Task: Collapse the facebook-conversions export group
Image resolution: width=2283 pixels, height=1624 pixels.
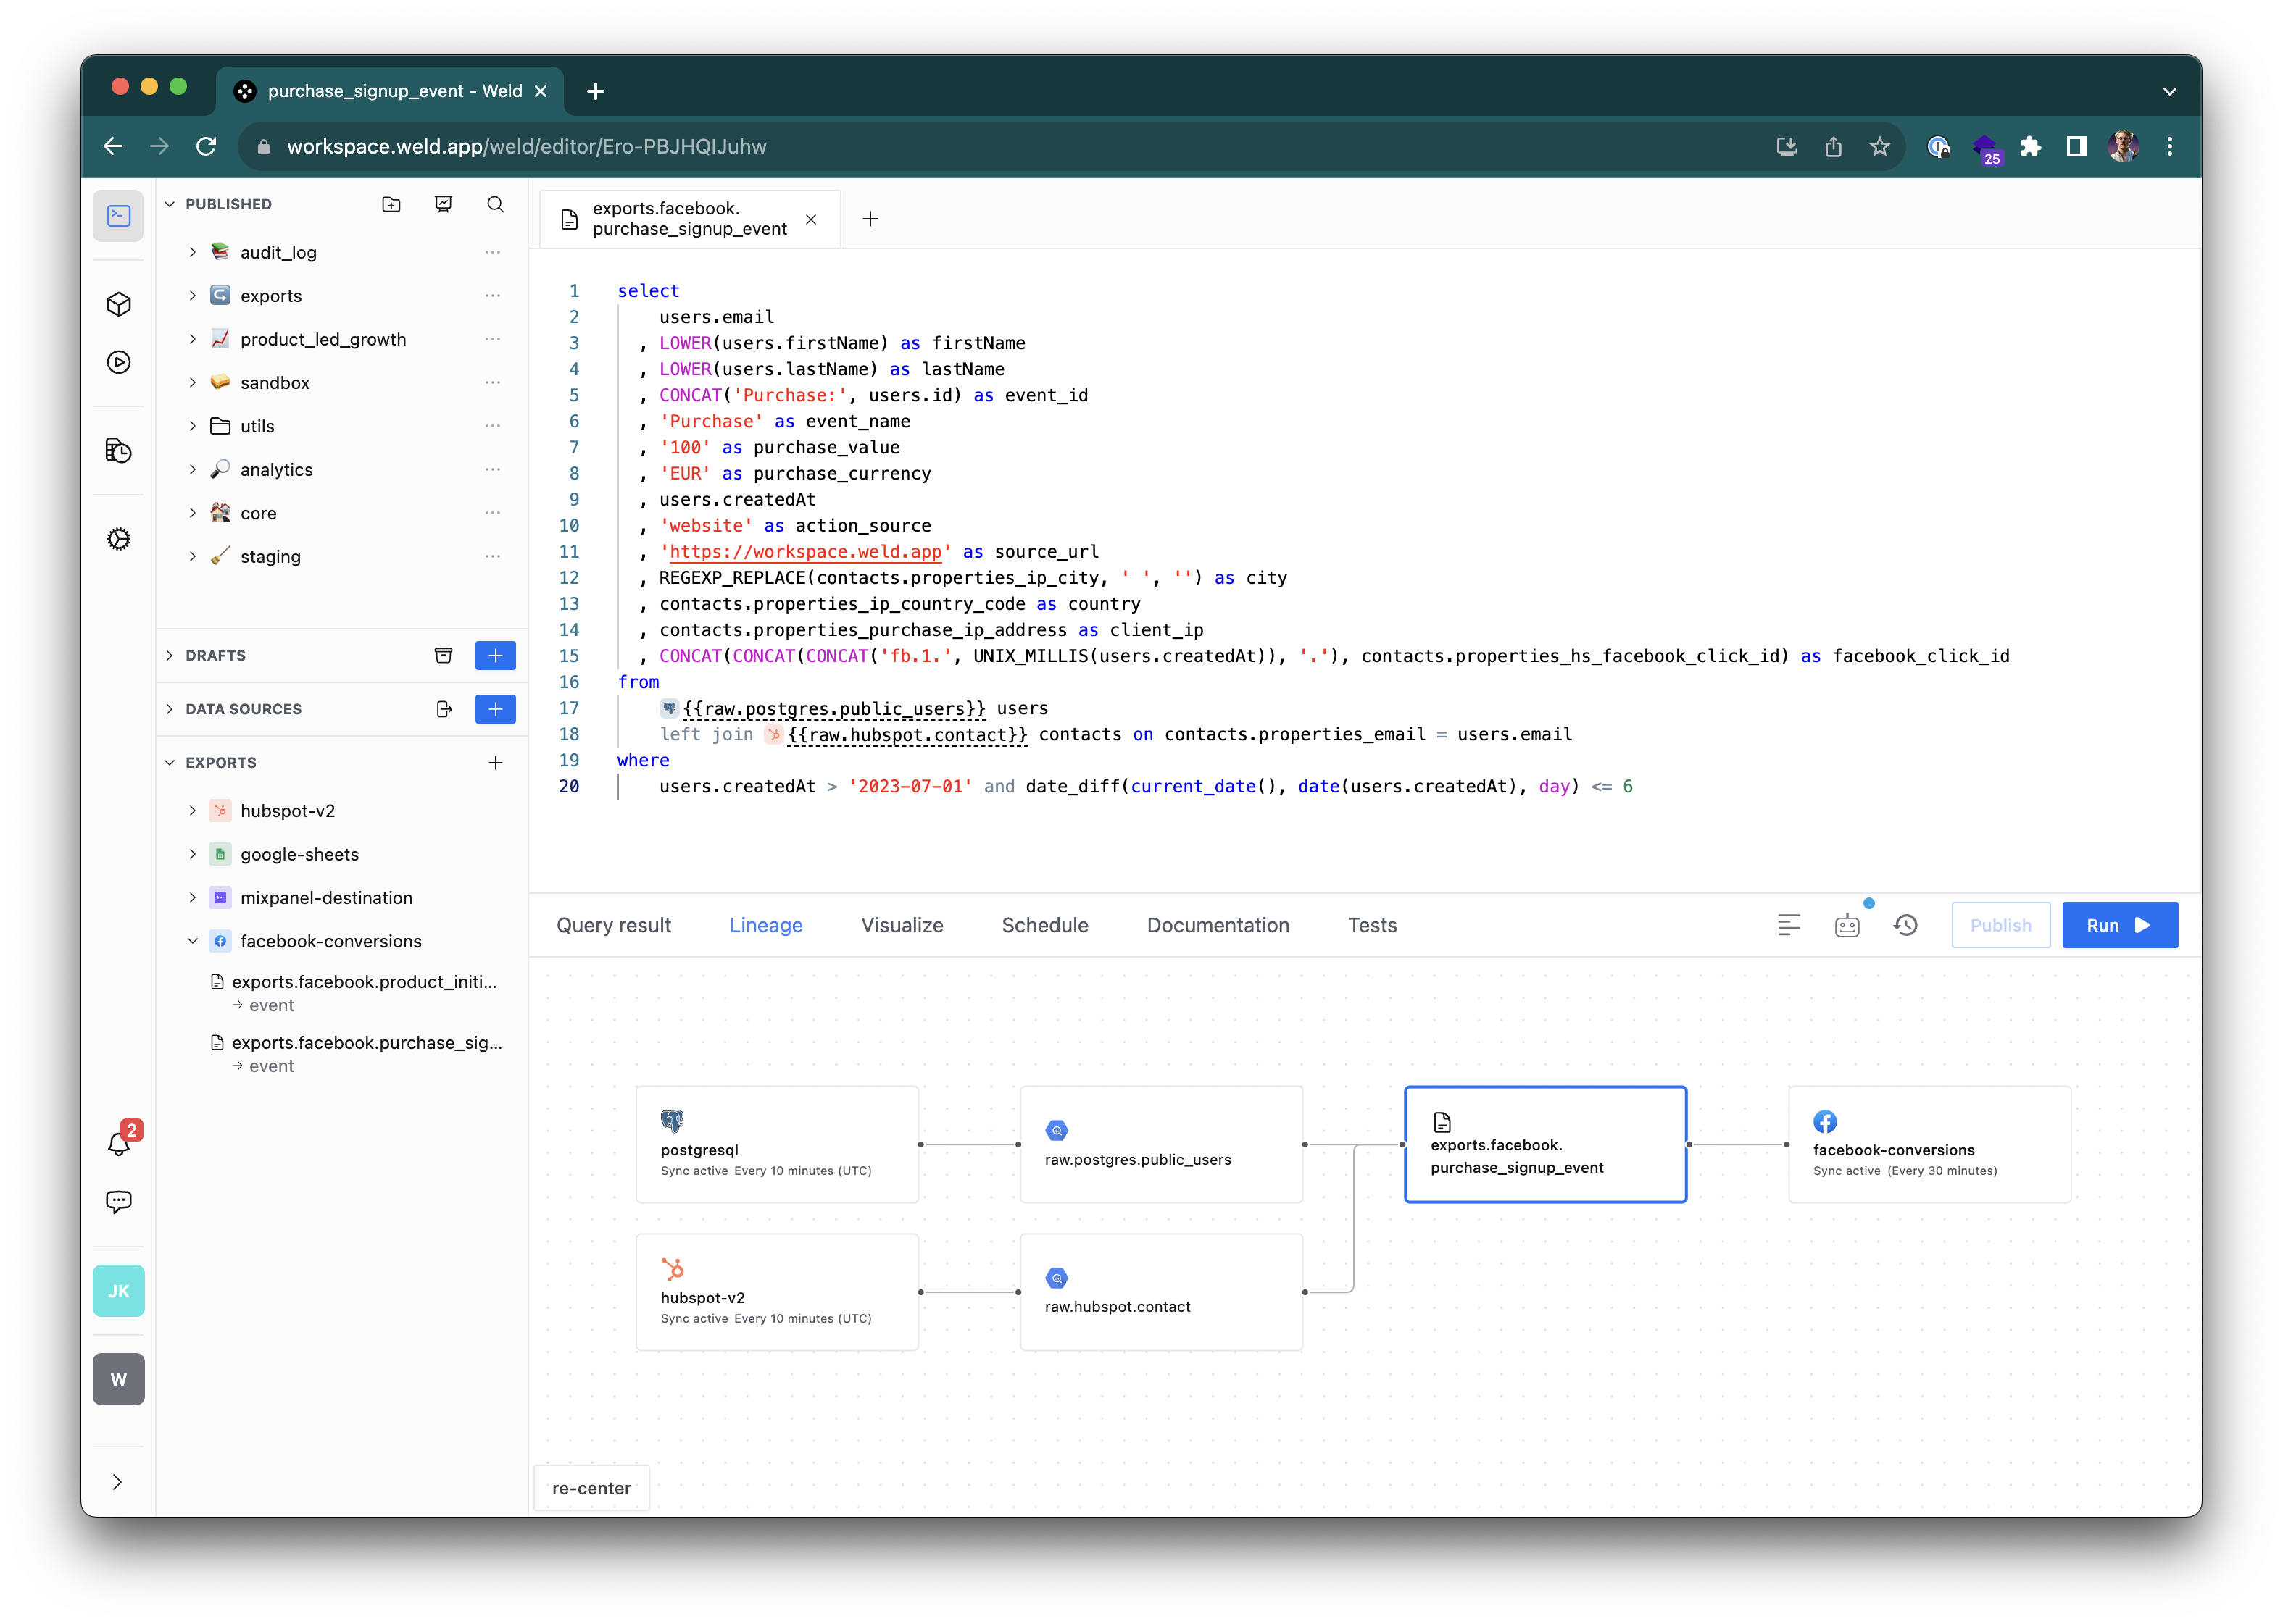Action: click(193, 941)
